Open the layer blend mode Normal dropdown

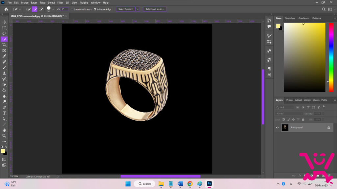coord(289,114)
